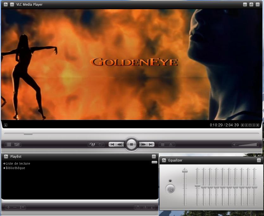Click the M marker button near the timecode

[x=250, y=125]
